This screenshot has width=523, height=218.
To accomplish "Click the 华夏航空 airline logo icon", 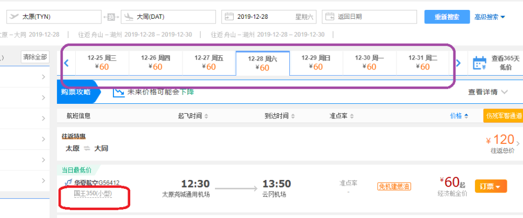I will (x=68, y=183).
